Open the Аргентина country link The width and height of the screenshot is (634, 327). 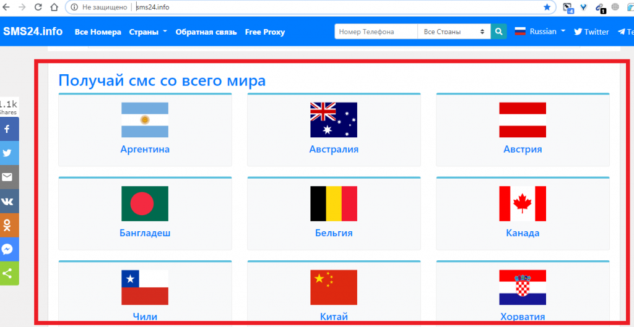tap(145, 149)
